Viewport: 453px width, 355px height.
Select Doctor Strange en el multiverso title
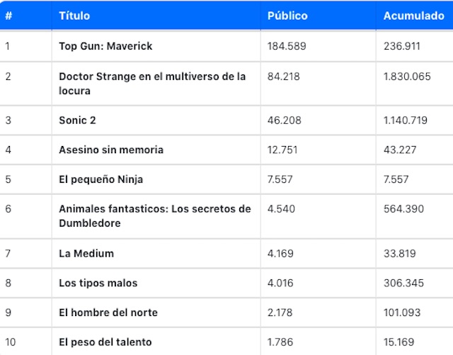pos(152,84)
